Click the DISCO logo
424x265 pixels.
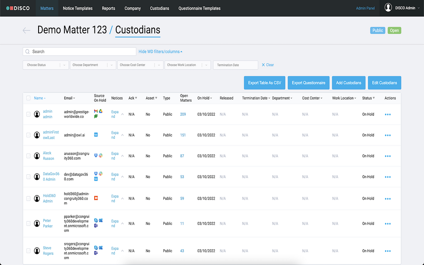(x=18, y=8)
